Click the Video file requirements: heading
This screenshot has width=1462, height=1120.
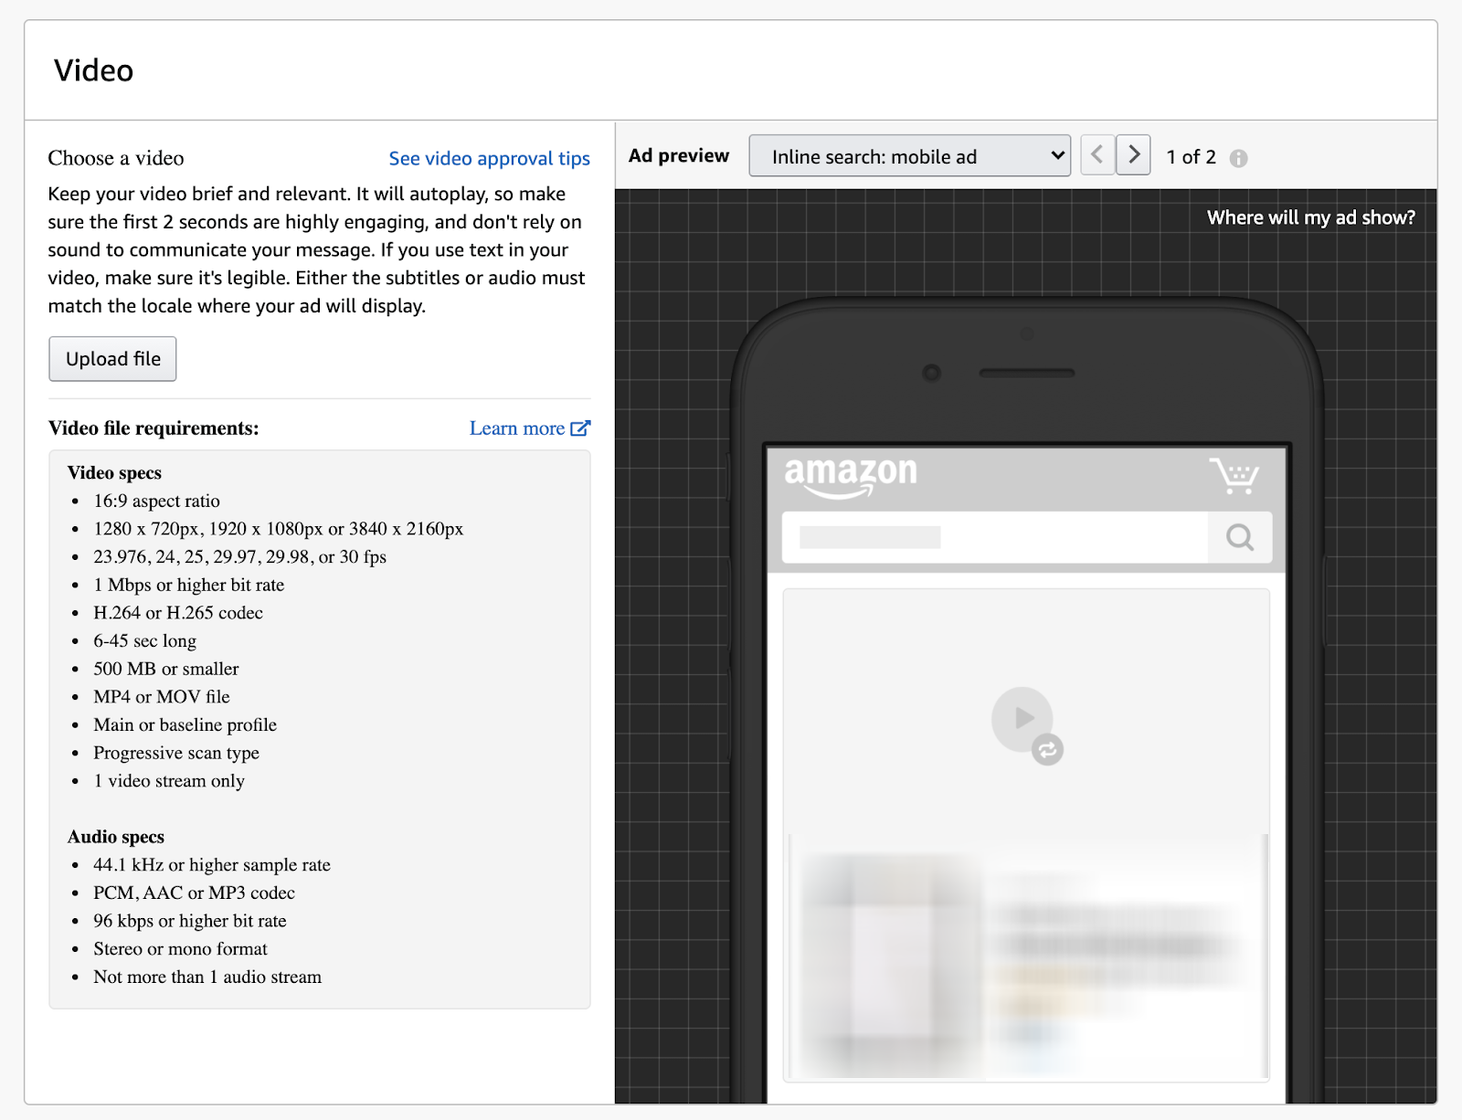click(154, 428)
